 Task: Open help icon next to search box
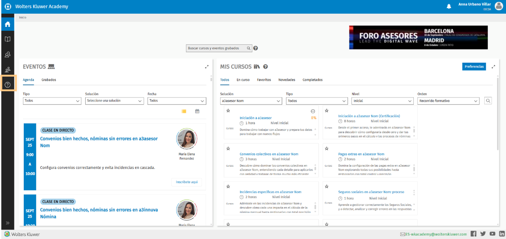click(256, 48)
